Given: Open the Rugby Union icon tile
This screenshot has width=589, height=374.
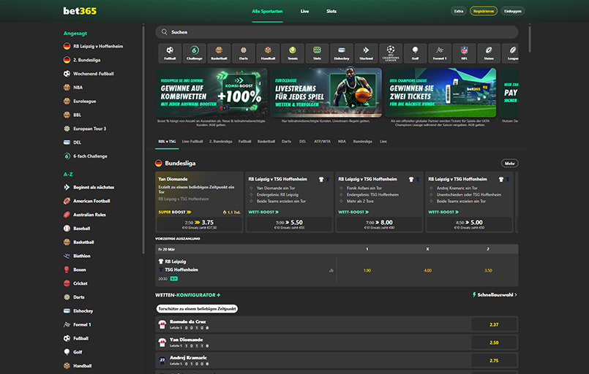Looking at the screenshot, I should 489,53.
